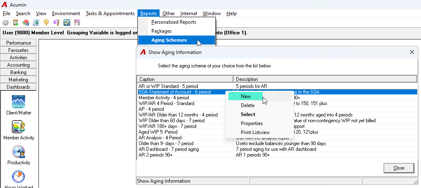
Task: Click the gray gear settings toolbar icon
Action: click(x=5, y=22)
